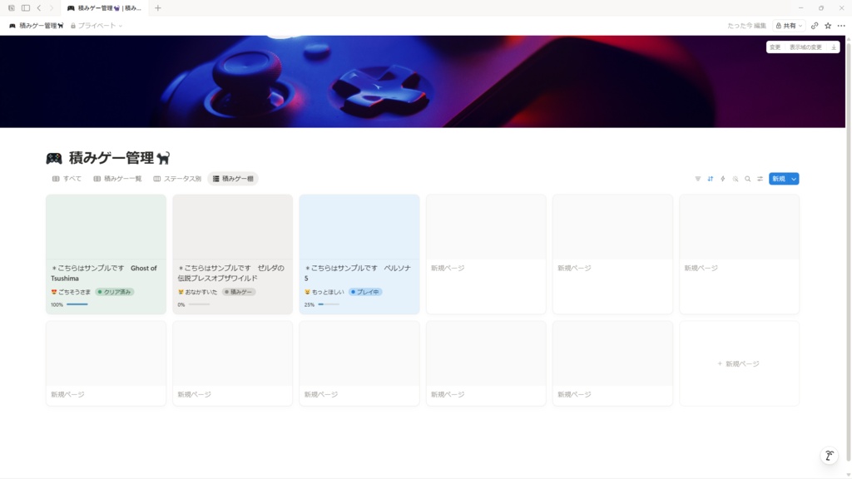The image size is (852, 479).
Task: Click the プレイ中 status badge
Action: [x=365, y=292]
